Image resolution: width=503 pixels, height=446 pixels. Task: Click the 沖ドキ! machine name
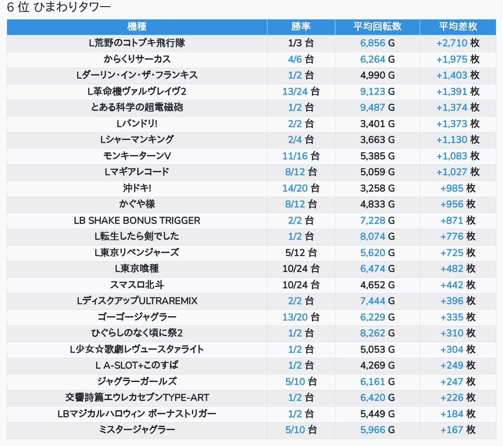pos(137,188)
